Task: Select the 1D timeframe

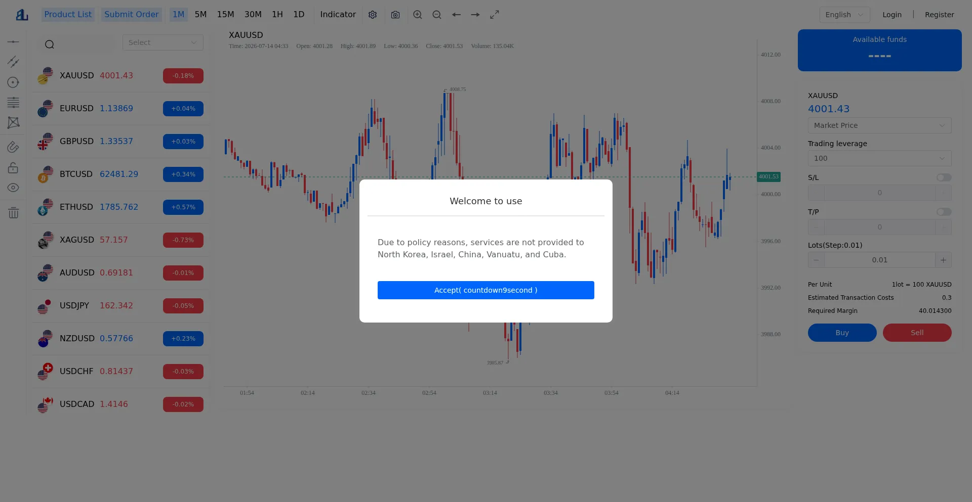Action: (x=299, y=15)
